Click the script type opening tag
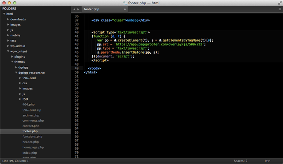Viewport: 283px width, 164px height. (x=121, y=32)
